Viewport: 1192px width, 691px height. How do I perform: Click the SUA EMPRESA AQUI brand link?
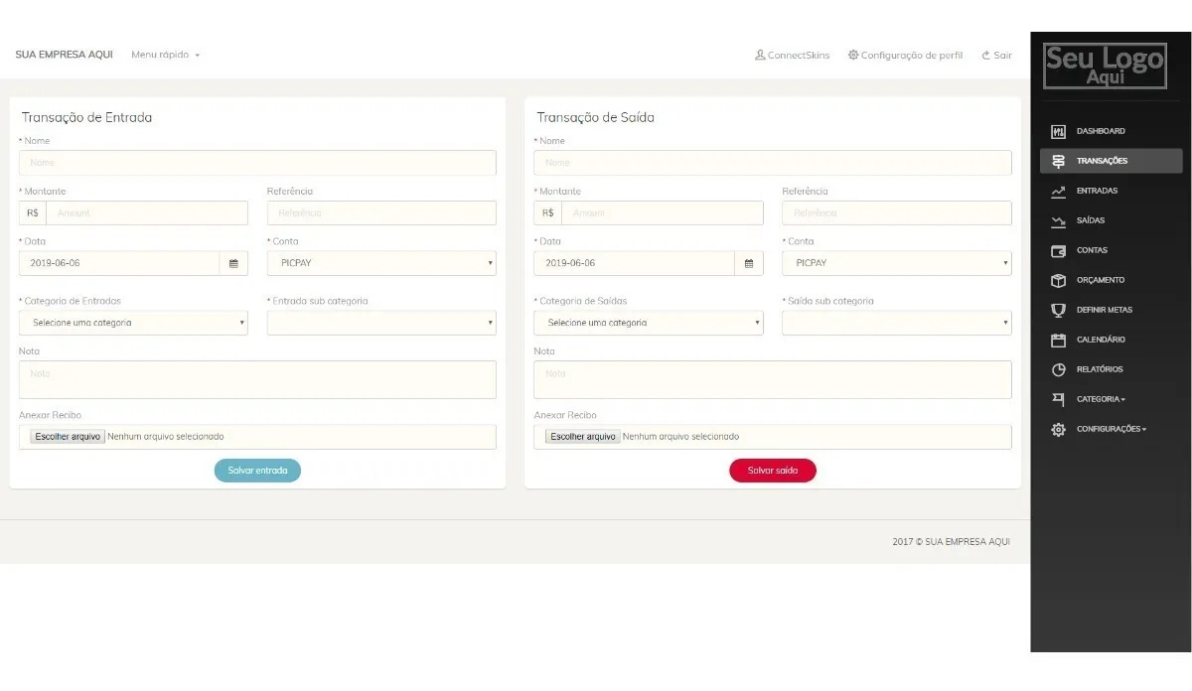tap(64, 55)
